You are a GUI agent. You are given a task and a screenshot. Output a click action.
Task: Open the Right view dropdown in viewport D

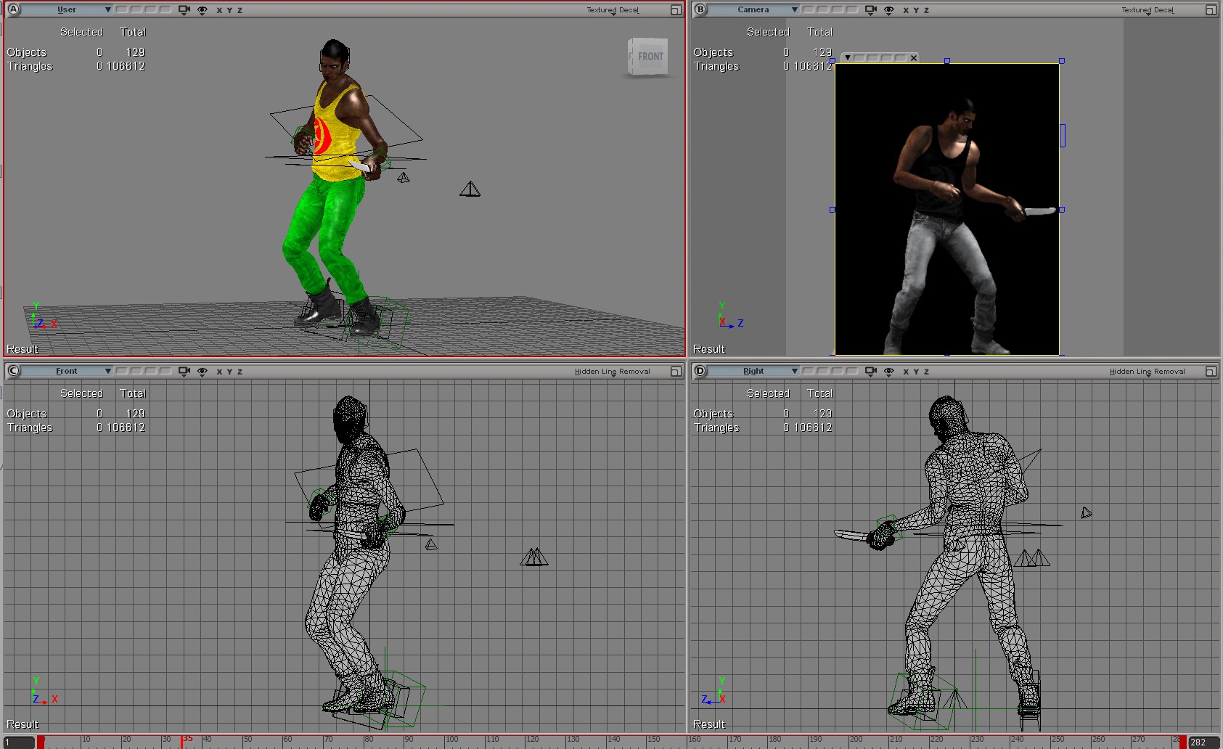click(753, 371)
